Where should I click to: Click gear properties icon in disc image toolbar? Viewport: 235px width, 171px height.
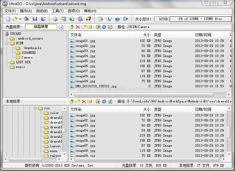[x=104, y=27]
